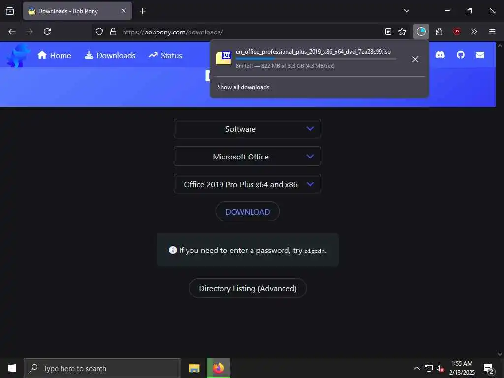Open uBlock Origin extension icon
The image size is (504, 378).
point(456,31)
